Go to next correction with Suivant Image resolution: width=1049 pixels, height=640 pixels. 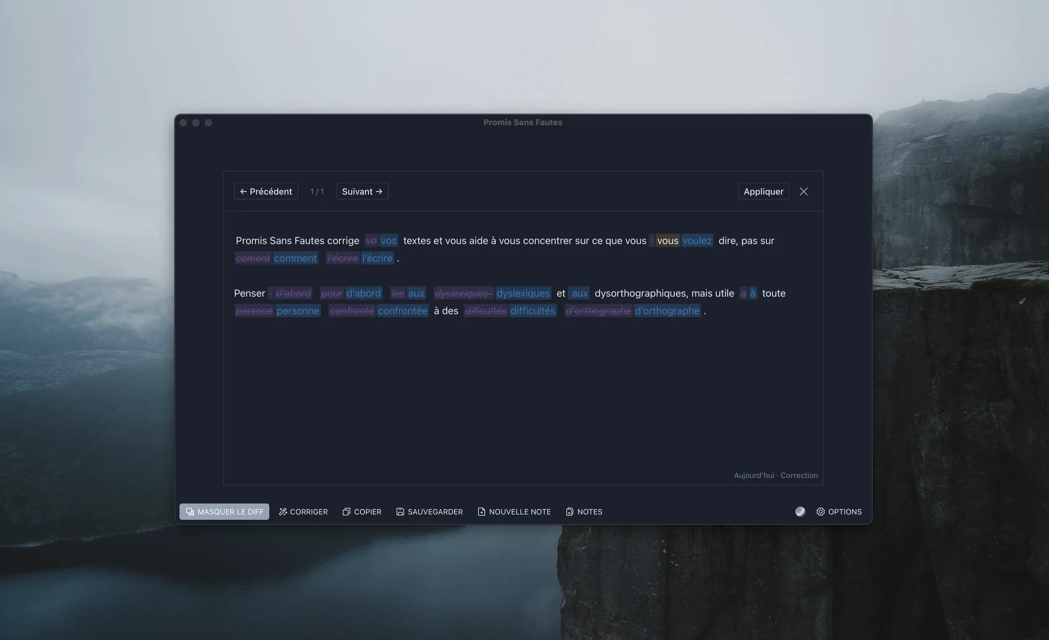[362, 191]
